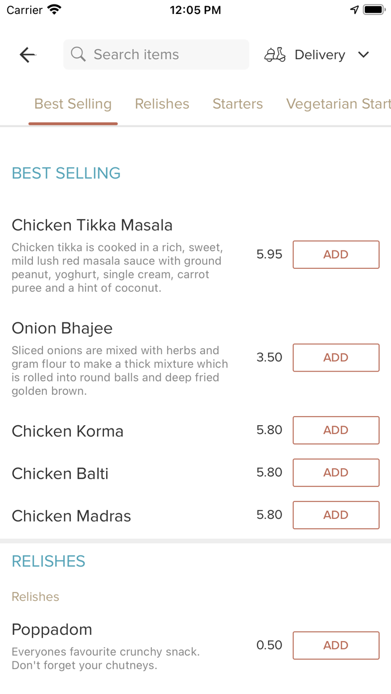This screenshot has width=391, height=694.
Task: Open the Delivery options dropdown
Action: click(x=320, y=54)
